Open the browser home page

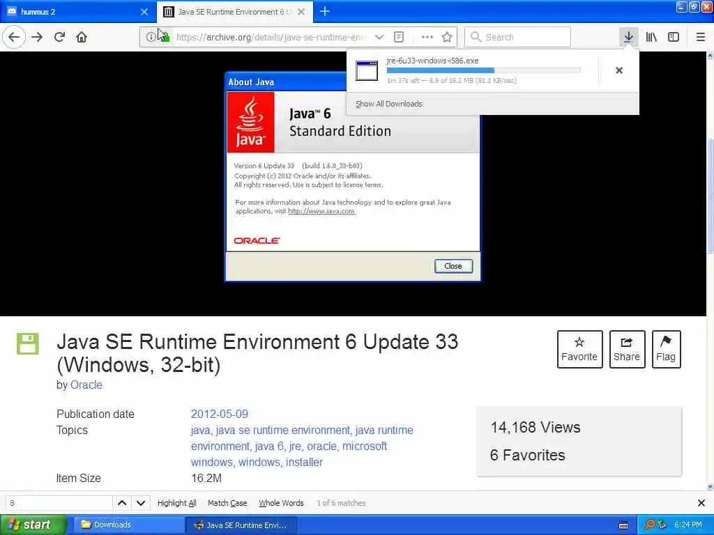82,38
